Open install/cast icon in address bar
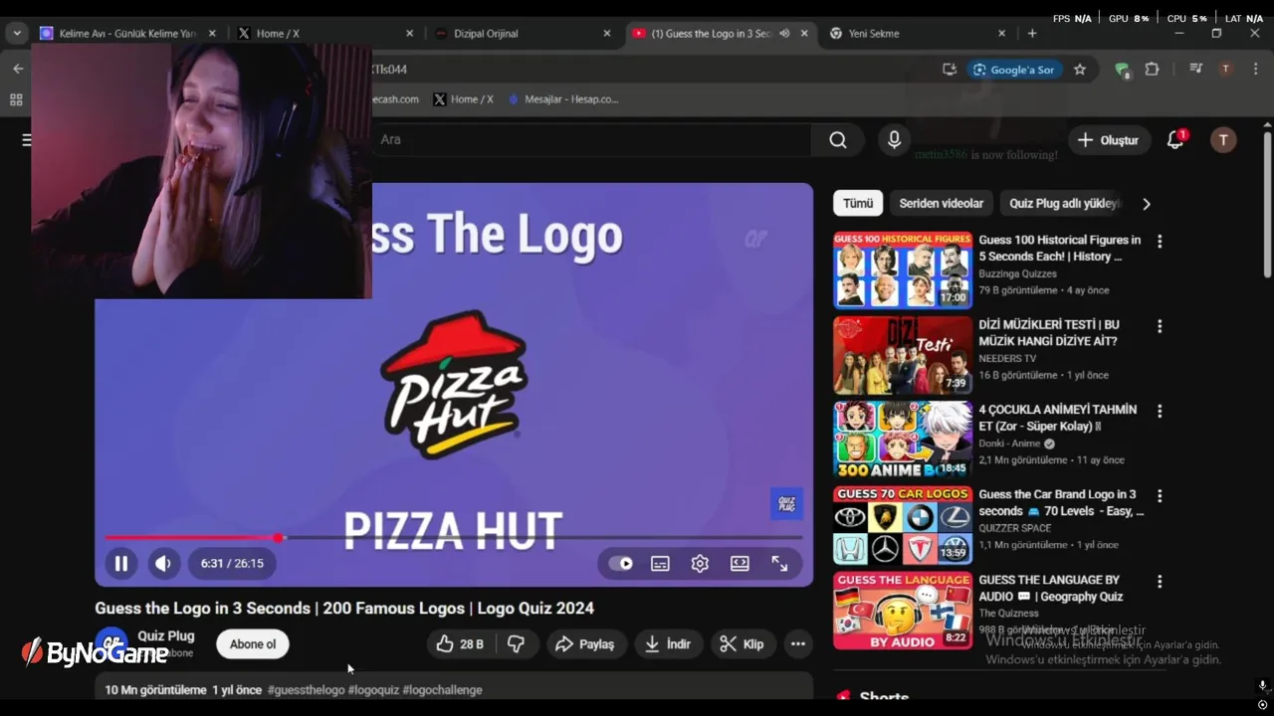This screenshot has height=716, width=1274. [950, 69]
